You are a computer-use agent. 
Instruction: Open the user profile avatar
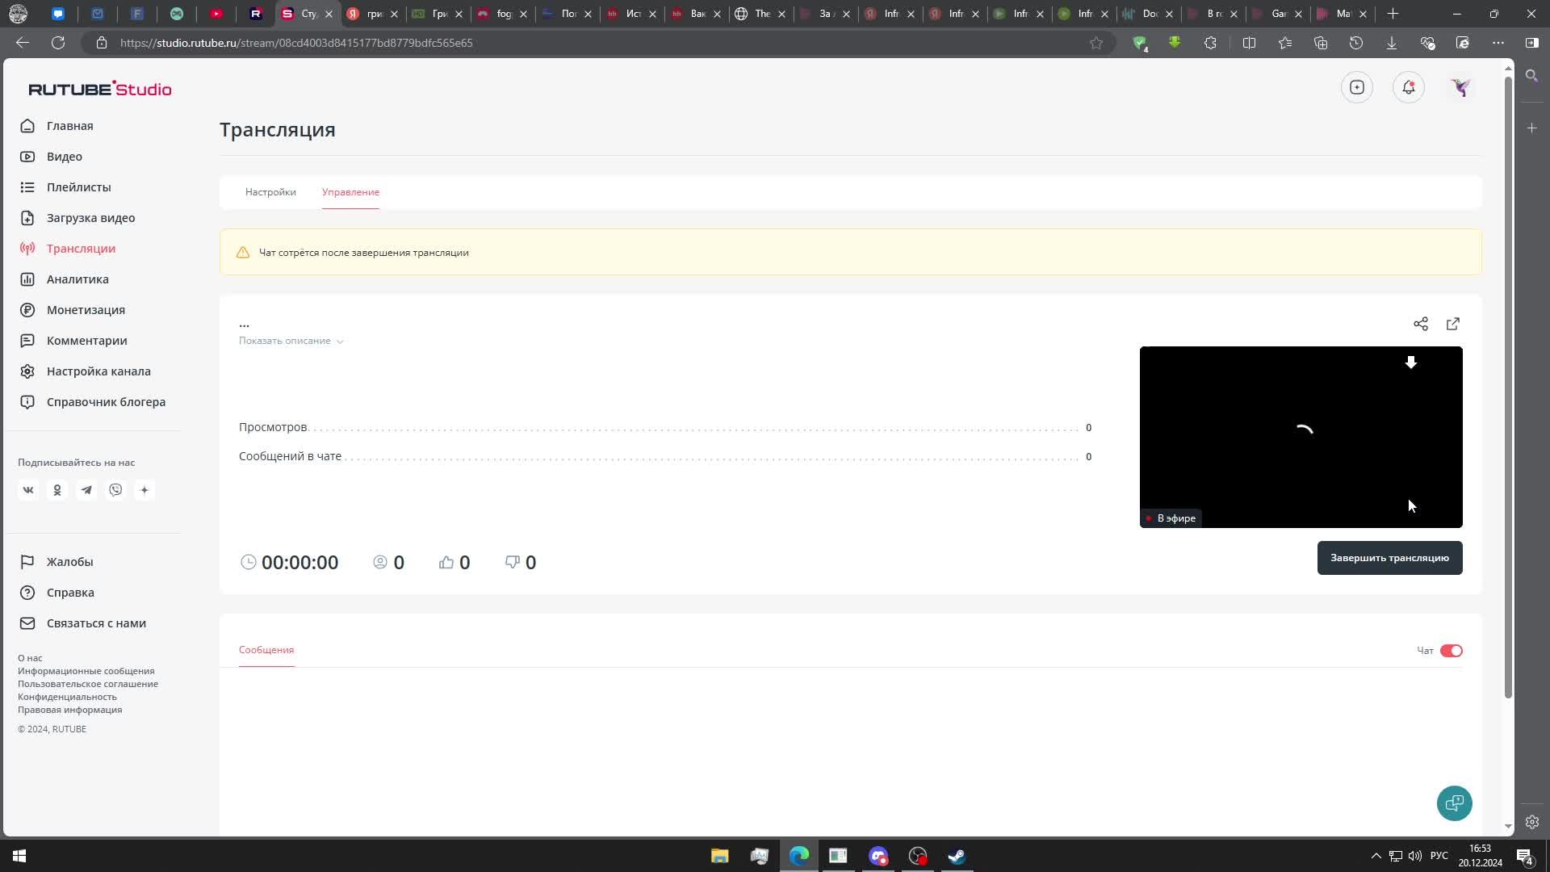click(x=1460, y=87)
